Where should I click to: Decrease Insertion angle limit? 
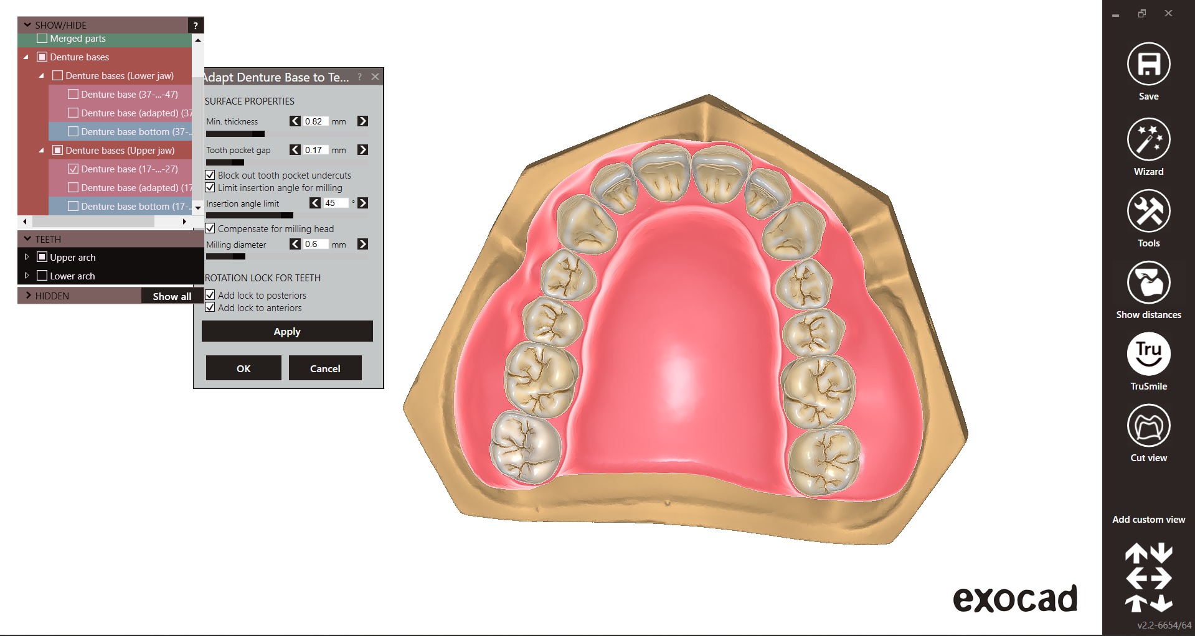click(x=315, y=203)
